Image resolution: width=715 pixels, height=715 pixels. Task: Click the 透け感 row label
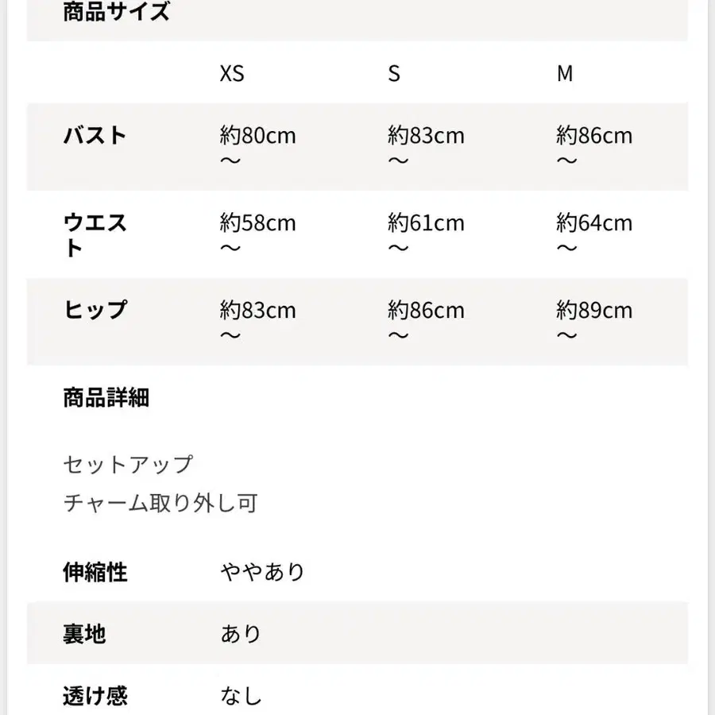95,697
